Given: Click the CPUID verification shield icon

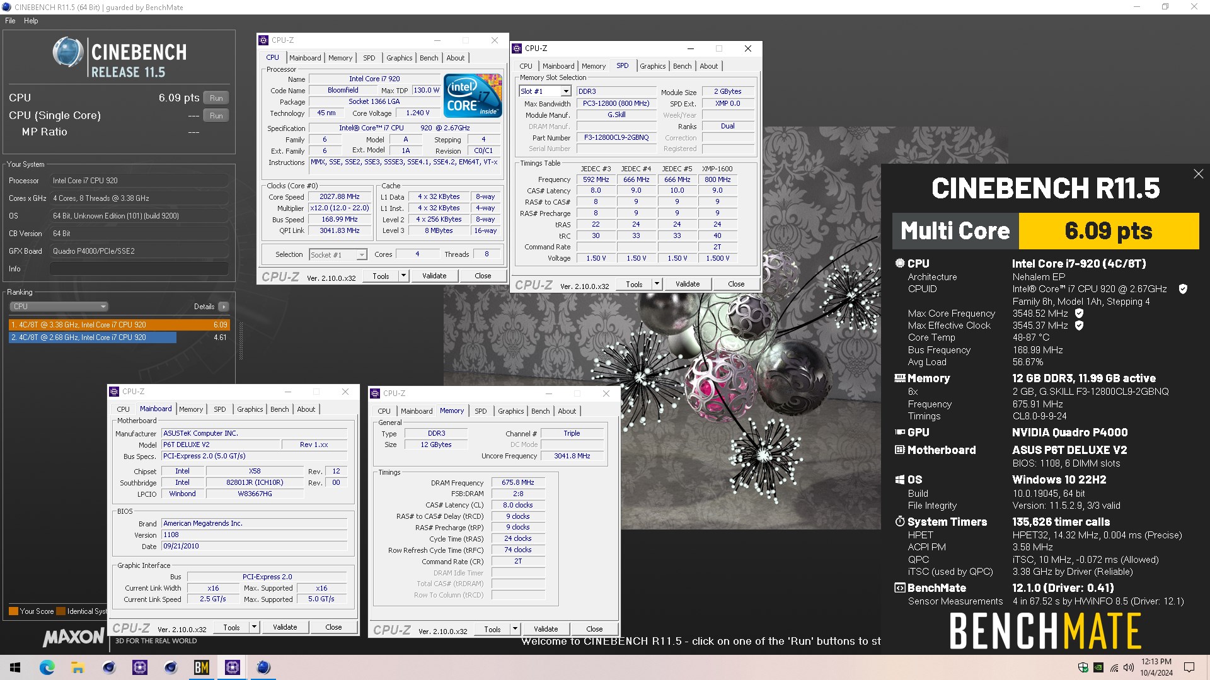Looking at the screenshot, I should tap(1183, 289).
